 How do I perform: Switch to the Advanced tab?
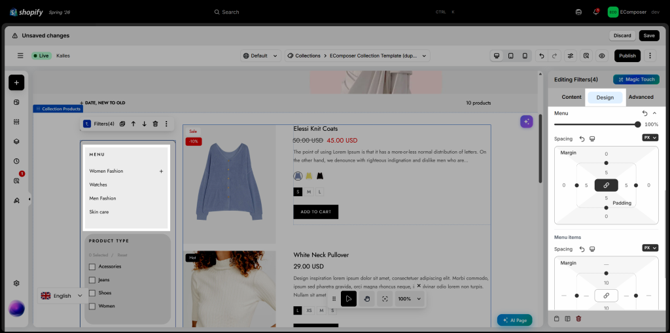[x=641, y=97]
